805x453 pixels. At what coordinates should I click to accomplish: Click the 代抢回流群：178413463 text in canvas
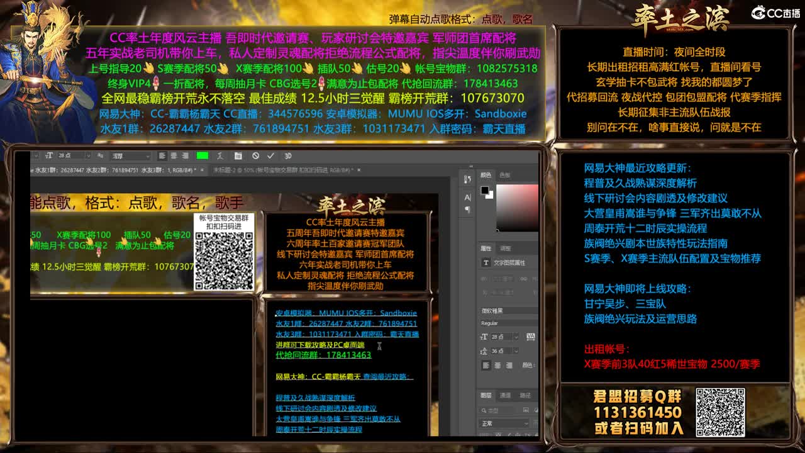click(323, 355)
